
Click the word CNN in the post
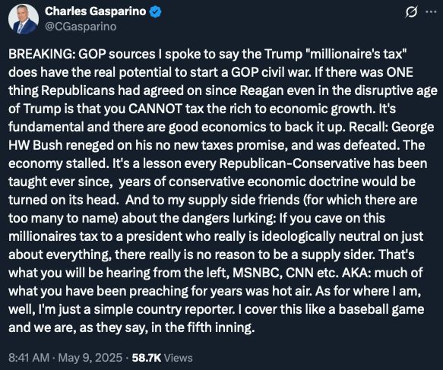click(299, 273)
